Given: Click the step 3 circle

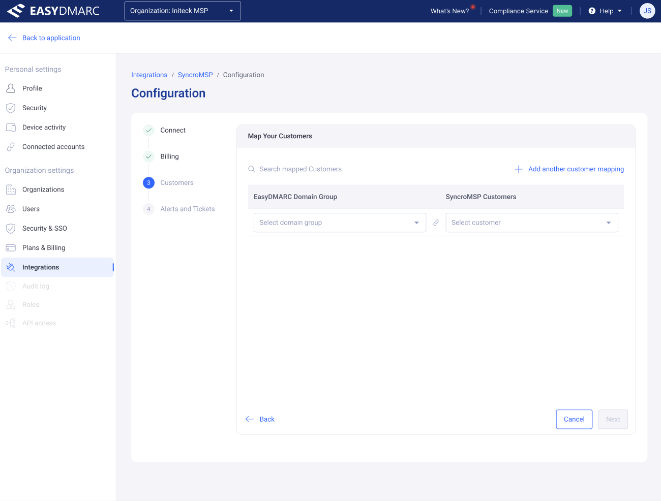Looking at the screenshot, I should coord(148,183).
